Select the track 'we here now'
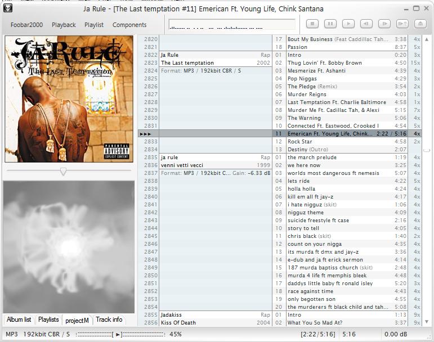 347,165
